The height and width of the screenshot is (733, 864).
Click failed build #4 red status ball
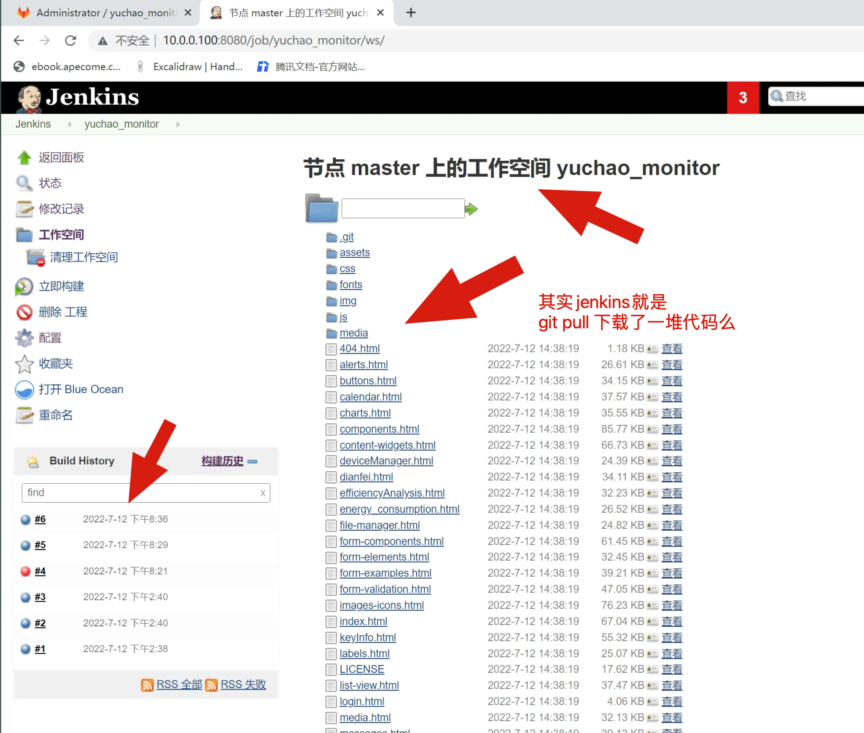coord(25,571)
